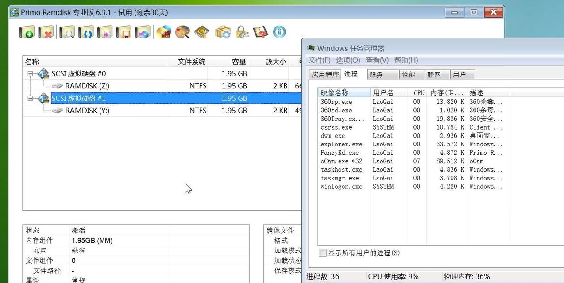The height and width of the screenshot is (283, 564).
Task: Click the 1.95GB (MM) memory component value
Action: [x=92, y=241]
